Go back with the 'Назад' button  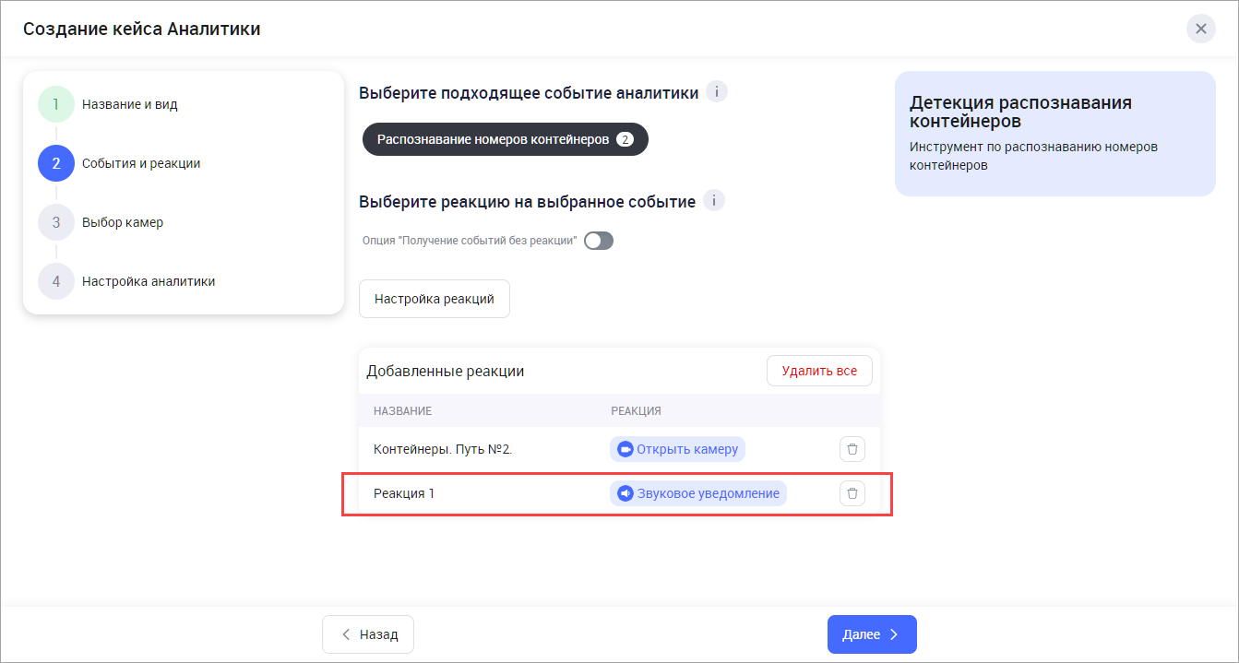point(368,634)
